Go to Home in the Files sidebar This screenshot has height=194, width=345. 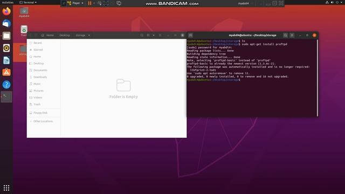44,57
